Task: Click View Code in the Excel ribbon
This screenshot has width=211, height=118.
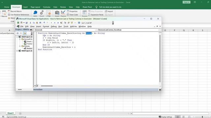Action: click(x=73, y=15)
